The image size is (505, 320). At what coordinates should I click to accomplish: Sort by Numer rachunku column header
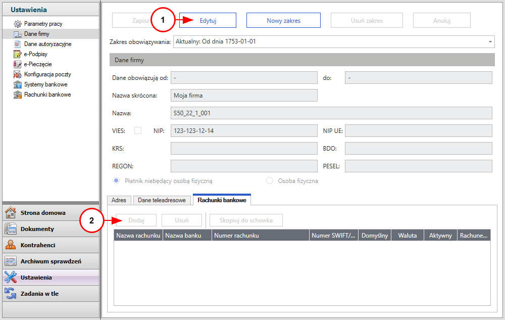point(260,236)
